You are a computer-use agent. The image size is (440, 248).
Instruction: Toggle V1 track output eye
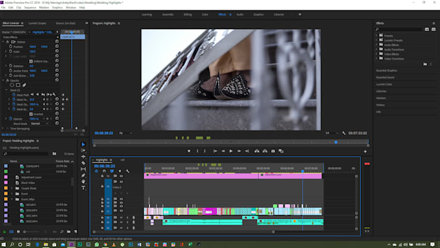pyautogui.click(x=121, y=210)
